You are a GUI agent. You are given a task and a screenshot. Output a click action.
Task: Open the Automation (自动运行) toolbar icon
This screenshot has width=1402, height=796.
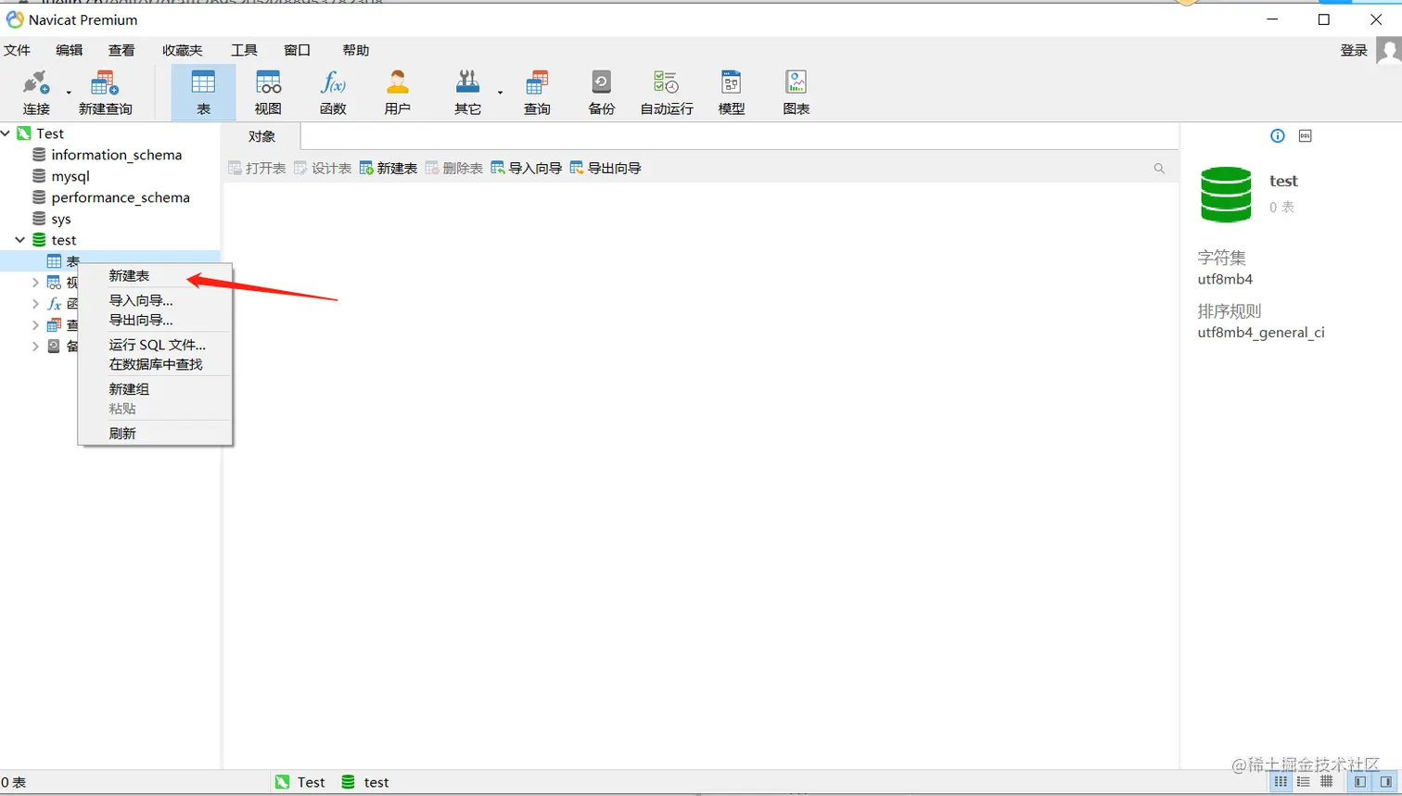pos(667,93)
